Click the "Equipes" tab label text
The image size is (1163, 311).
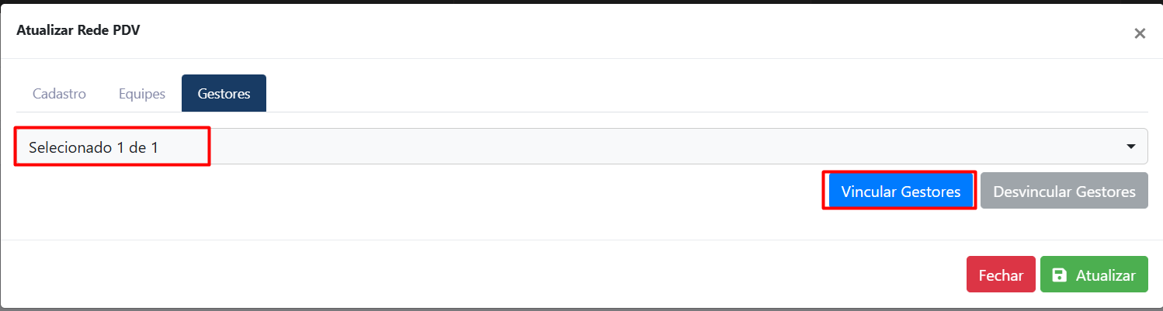pos(142,94)
